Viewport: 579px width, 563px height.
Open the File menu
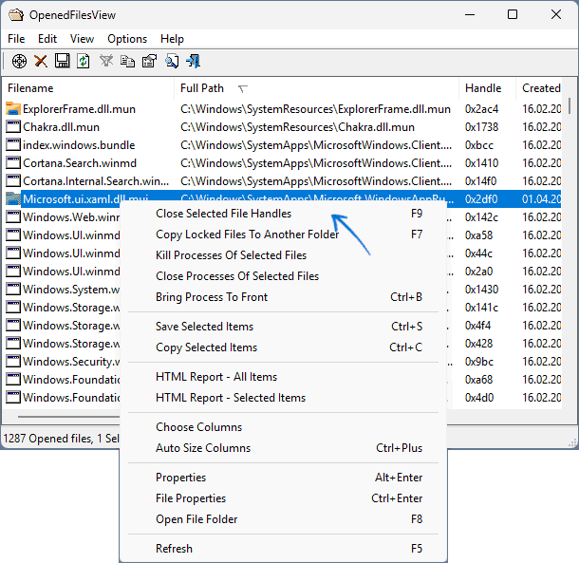point(16,39)
